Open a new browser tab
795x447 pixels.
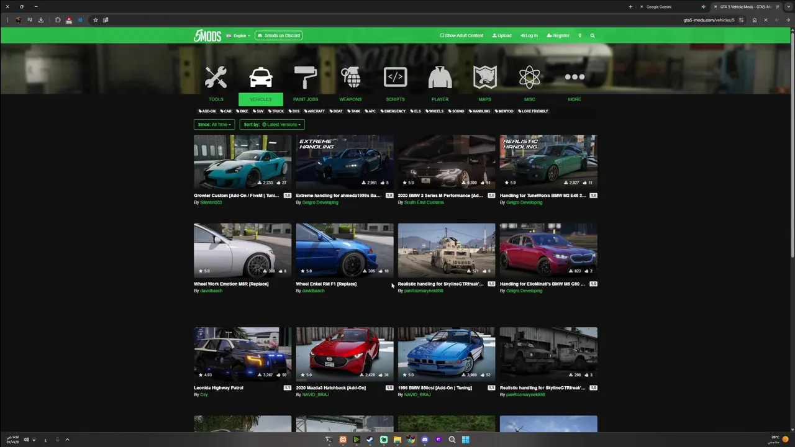tap(630, 7)
